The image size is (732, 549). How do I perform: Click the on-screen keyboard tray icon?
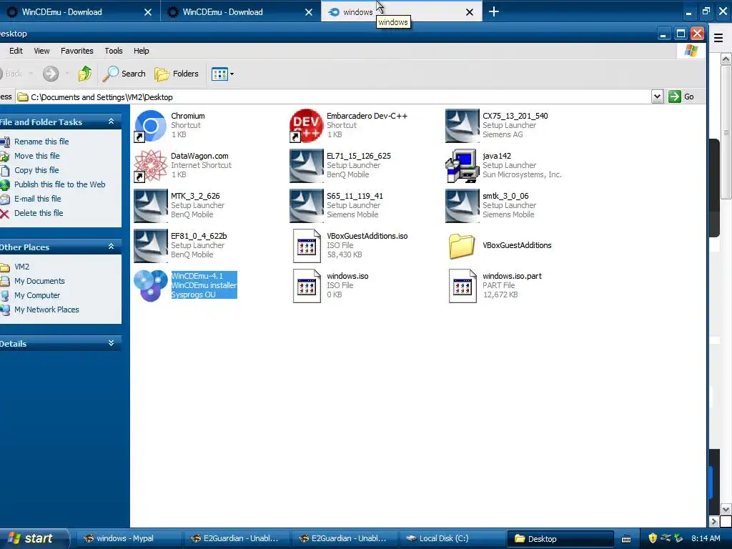point(626,539)
